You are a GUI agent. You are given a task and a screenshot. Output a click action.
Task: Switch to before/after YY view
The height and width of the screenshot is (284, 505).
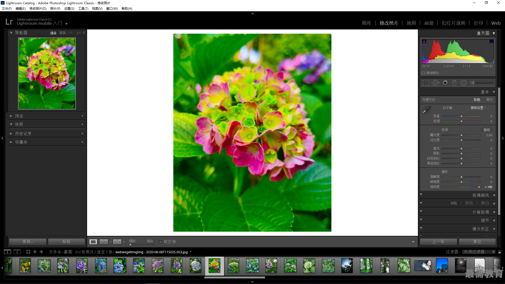[117, 242]
